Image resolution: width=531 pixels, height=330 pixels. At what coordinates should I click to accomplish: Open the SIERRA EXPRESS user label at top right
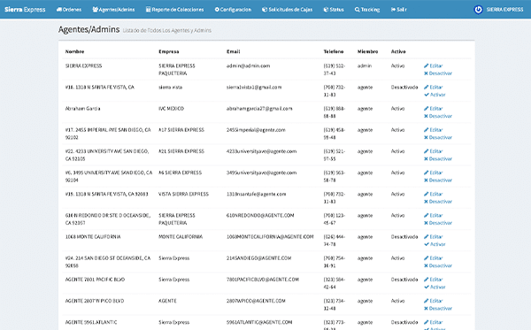coord(504,10)
